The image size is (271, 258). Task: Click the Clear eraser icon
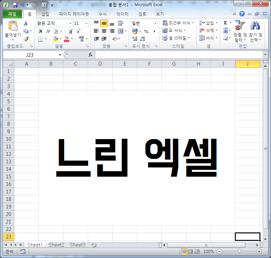click(226, 38)
